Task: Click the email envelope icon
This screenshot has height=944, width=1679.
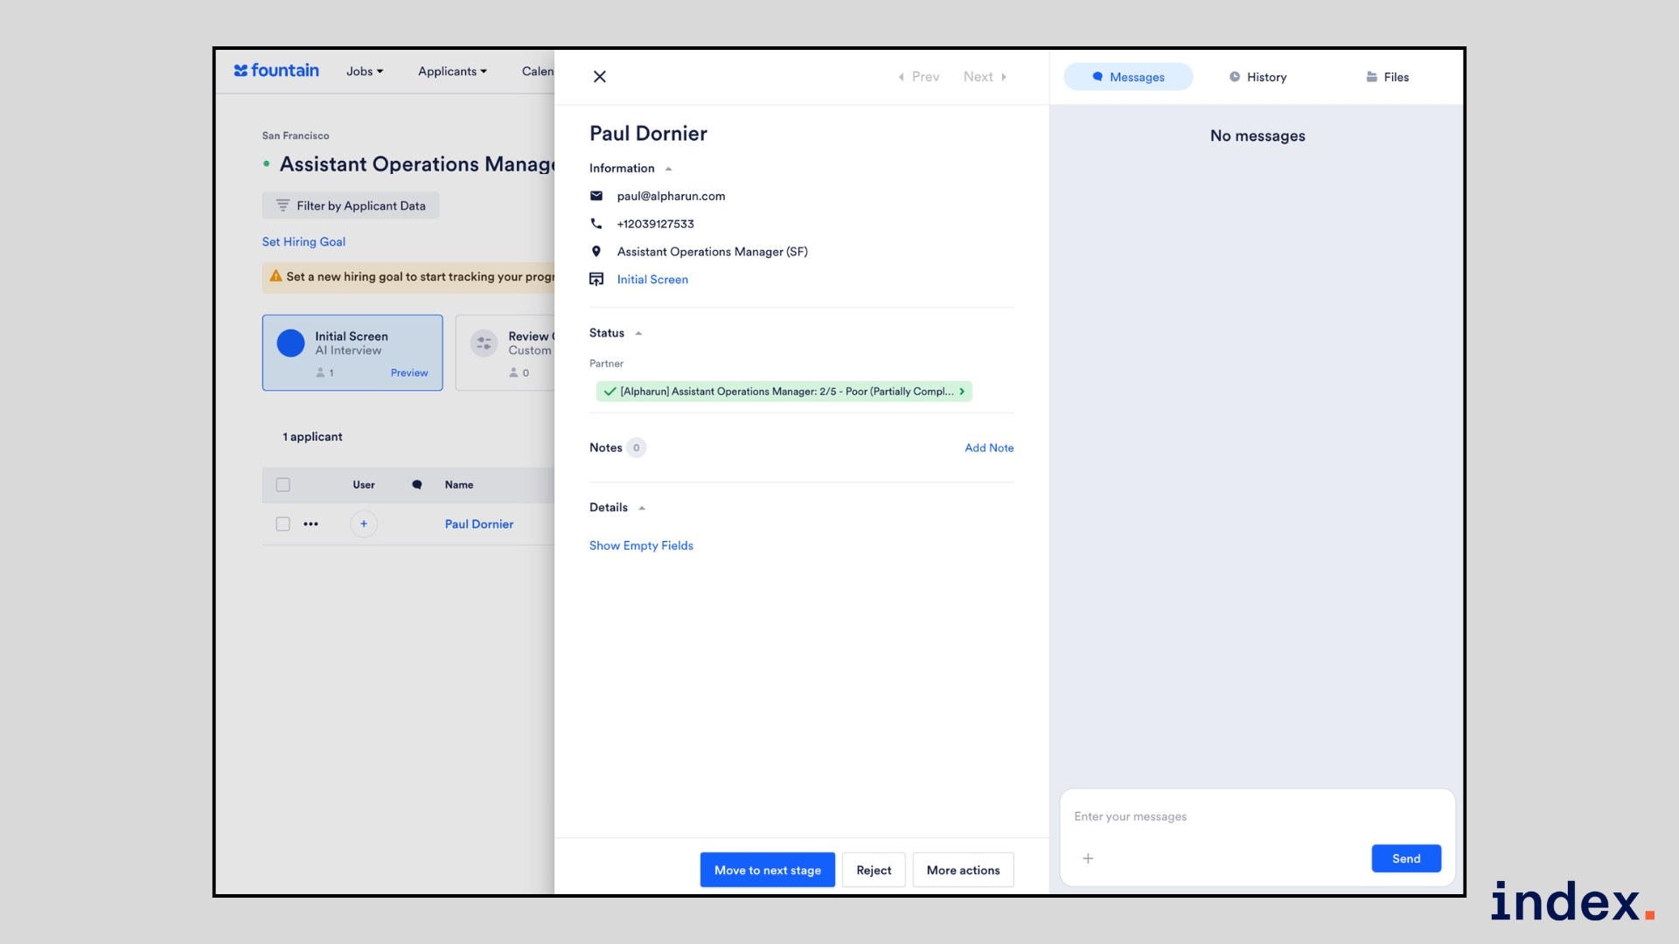Action: pos(596,196)
